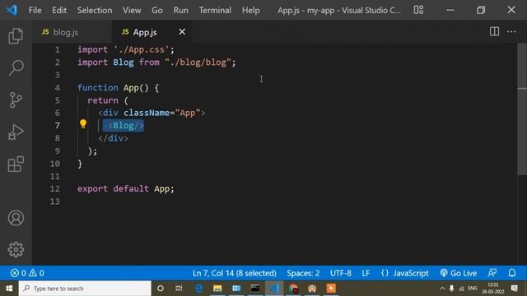The image size is (527, 296).
Task: Click the Visual Studio Code taskbar icon
Action: [274, 289]
